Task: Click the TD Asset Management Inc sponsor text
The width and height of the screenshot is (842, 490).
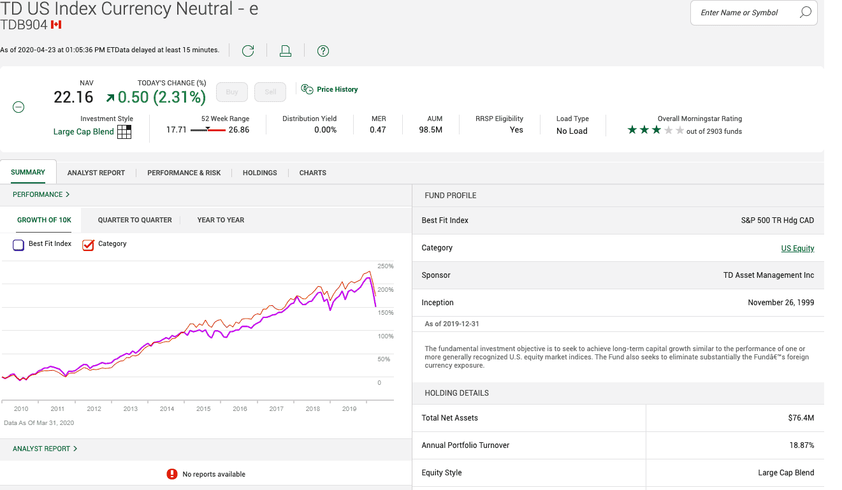Action: click(769, 275)
